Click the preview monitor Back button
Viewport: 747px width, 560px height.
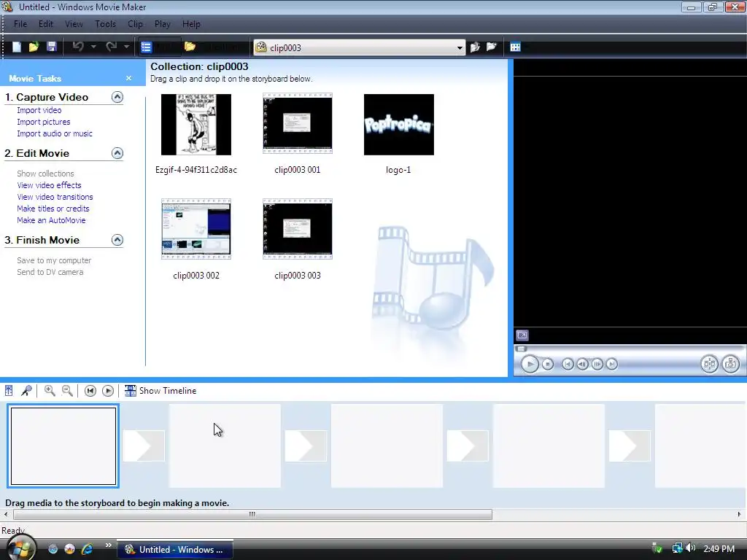568,365
